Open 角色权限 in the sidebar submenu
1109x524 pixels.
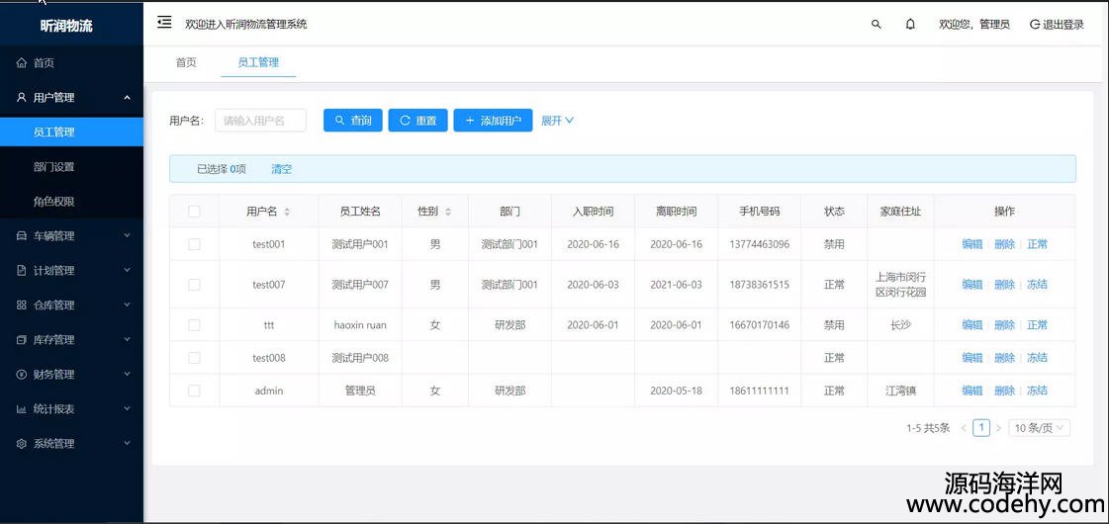coord(54,201)
